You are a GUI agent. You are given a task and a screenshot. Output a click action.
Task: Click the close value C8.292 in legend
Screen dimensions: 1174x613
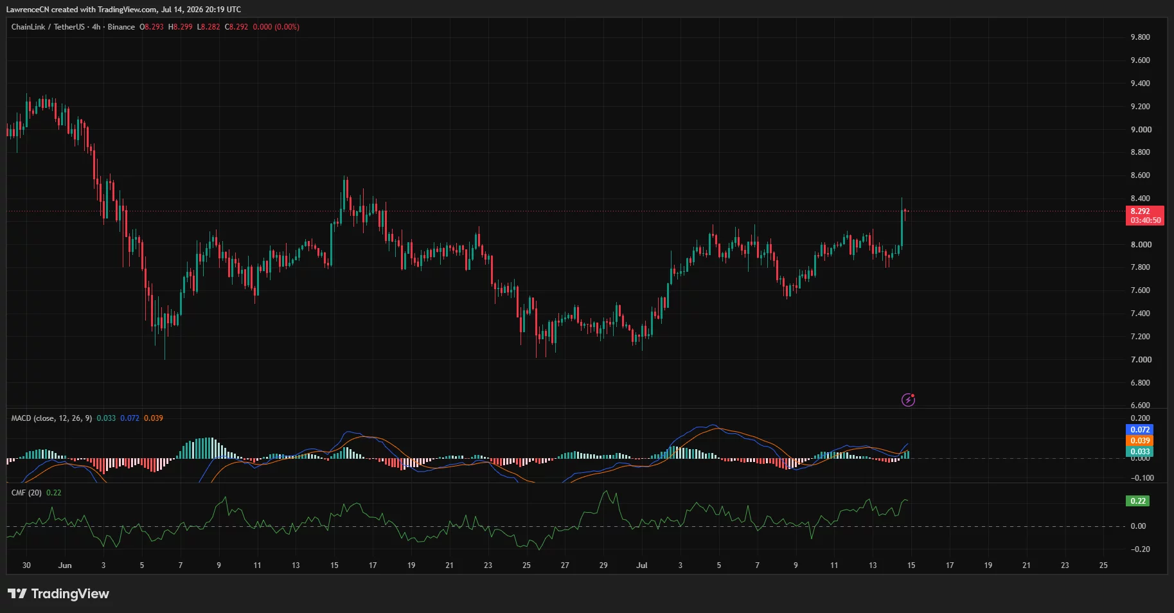[236, 27]
